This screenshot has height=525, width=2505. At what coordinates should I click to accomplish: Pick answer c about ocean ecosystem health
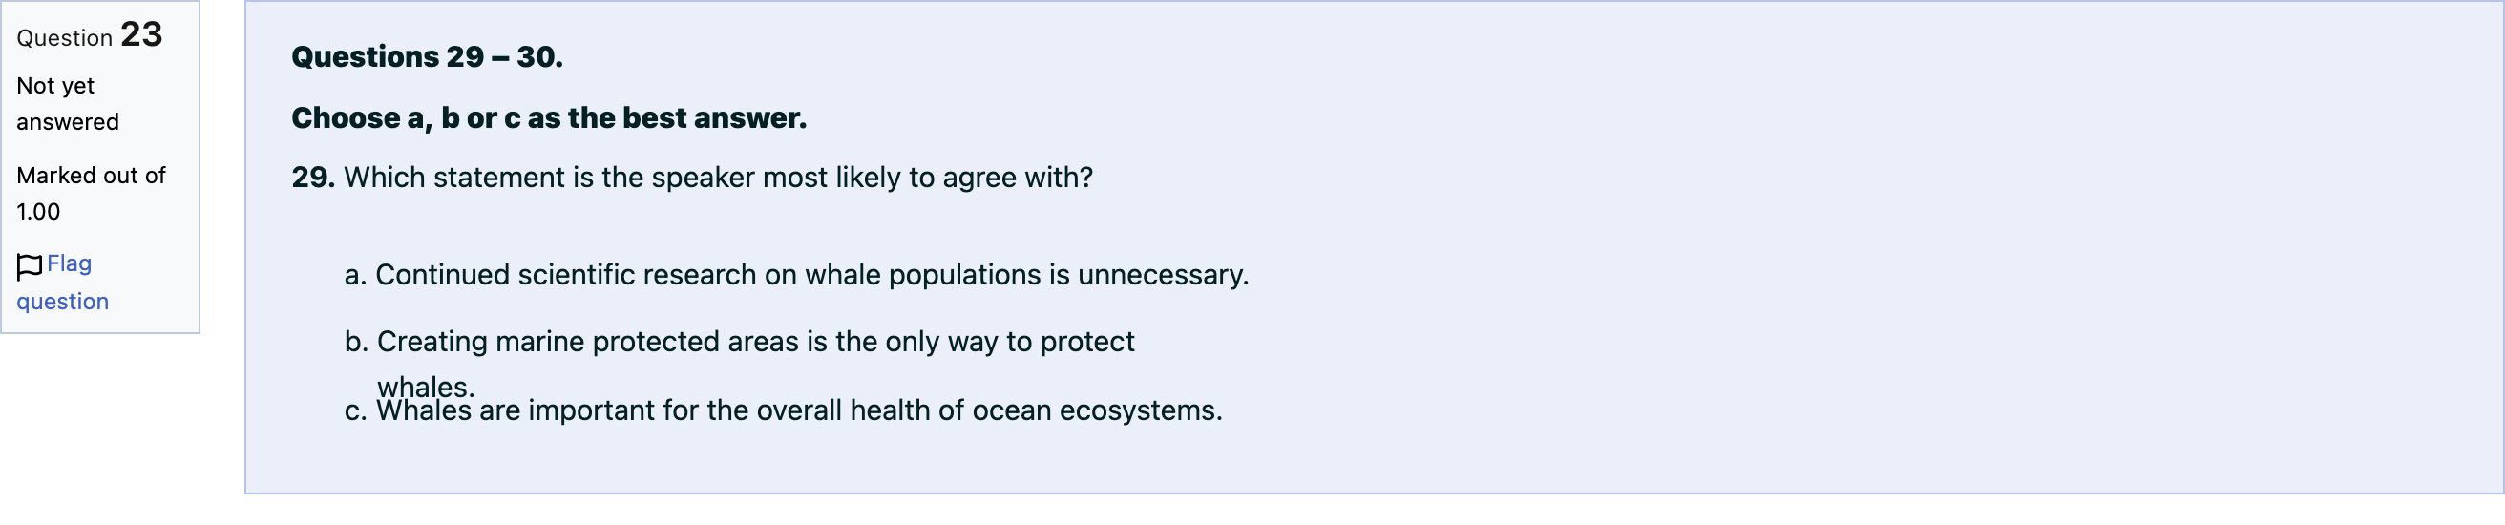tap(784, 410)
